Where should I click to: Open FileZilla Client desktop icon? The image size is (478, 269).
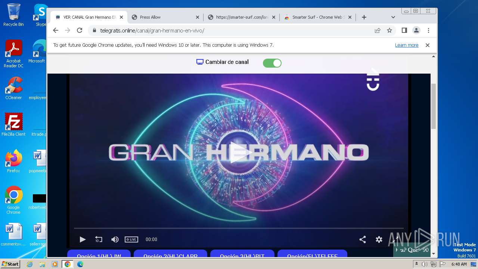13,124
